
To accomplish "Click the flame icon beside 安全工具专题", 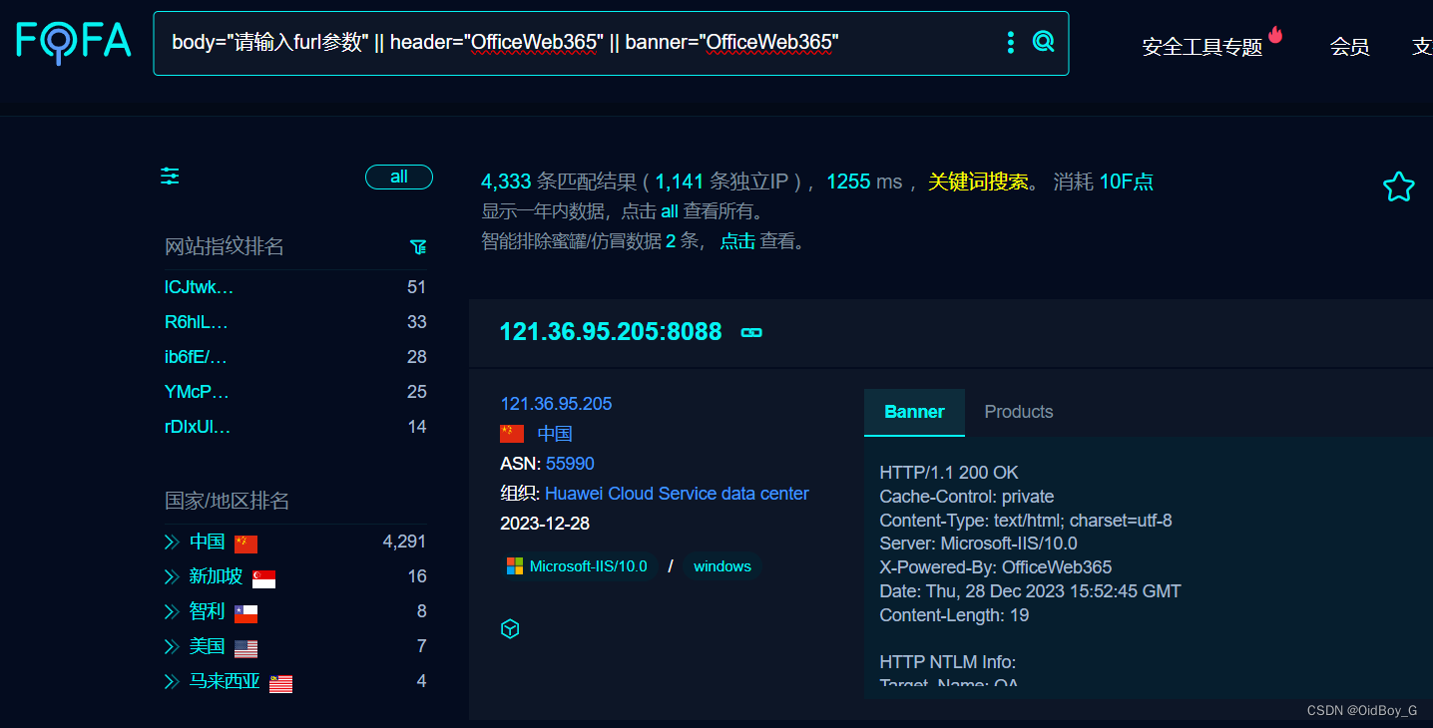I will coord(1275,34).
